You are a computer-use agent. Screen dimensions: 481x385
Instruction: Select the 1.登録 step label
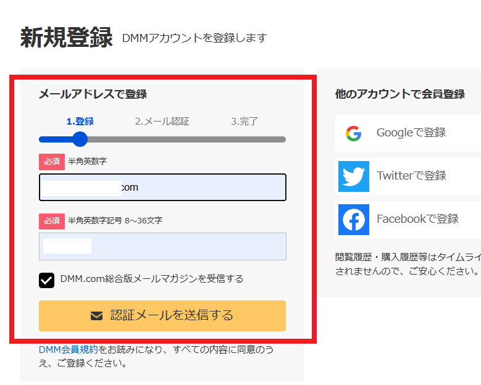tap(80, 122)
